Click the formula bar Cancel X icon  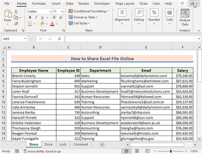tap(40, 39)
